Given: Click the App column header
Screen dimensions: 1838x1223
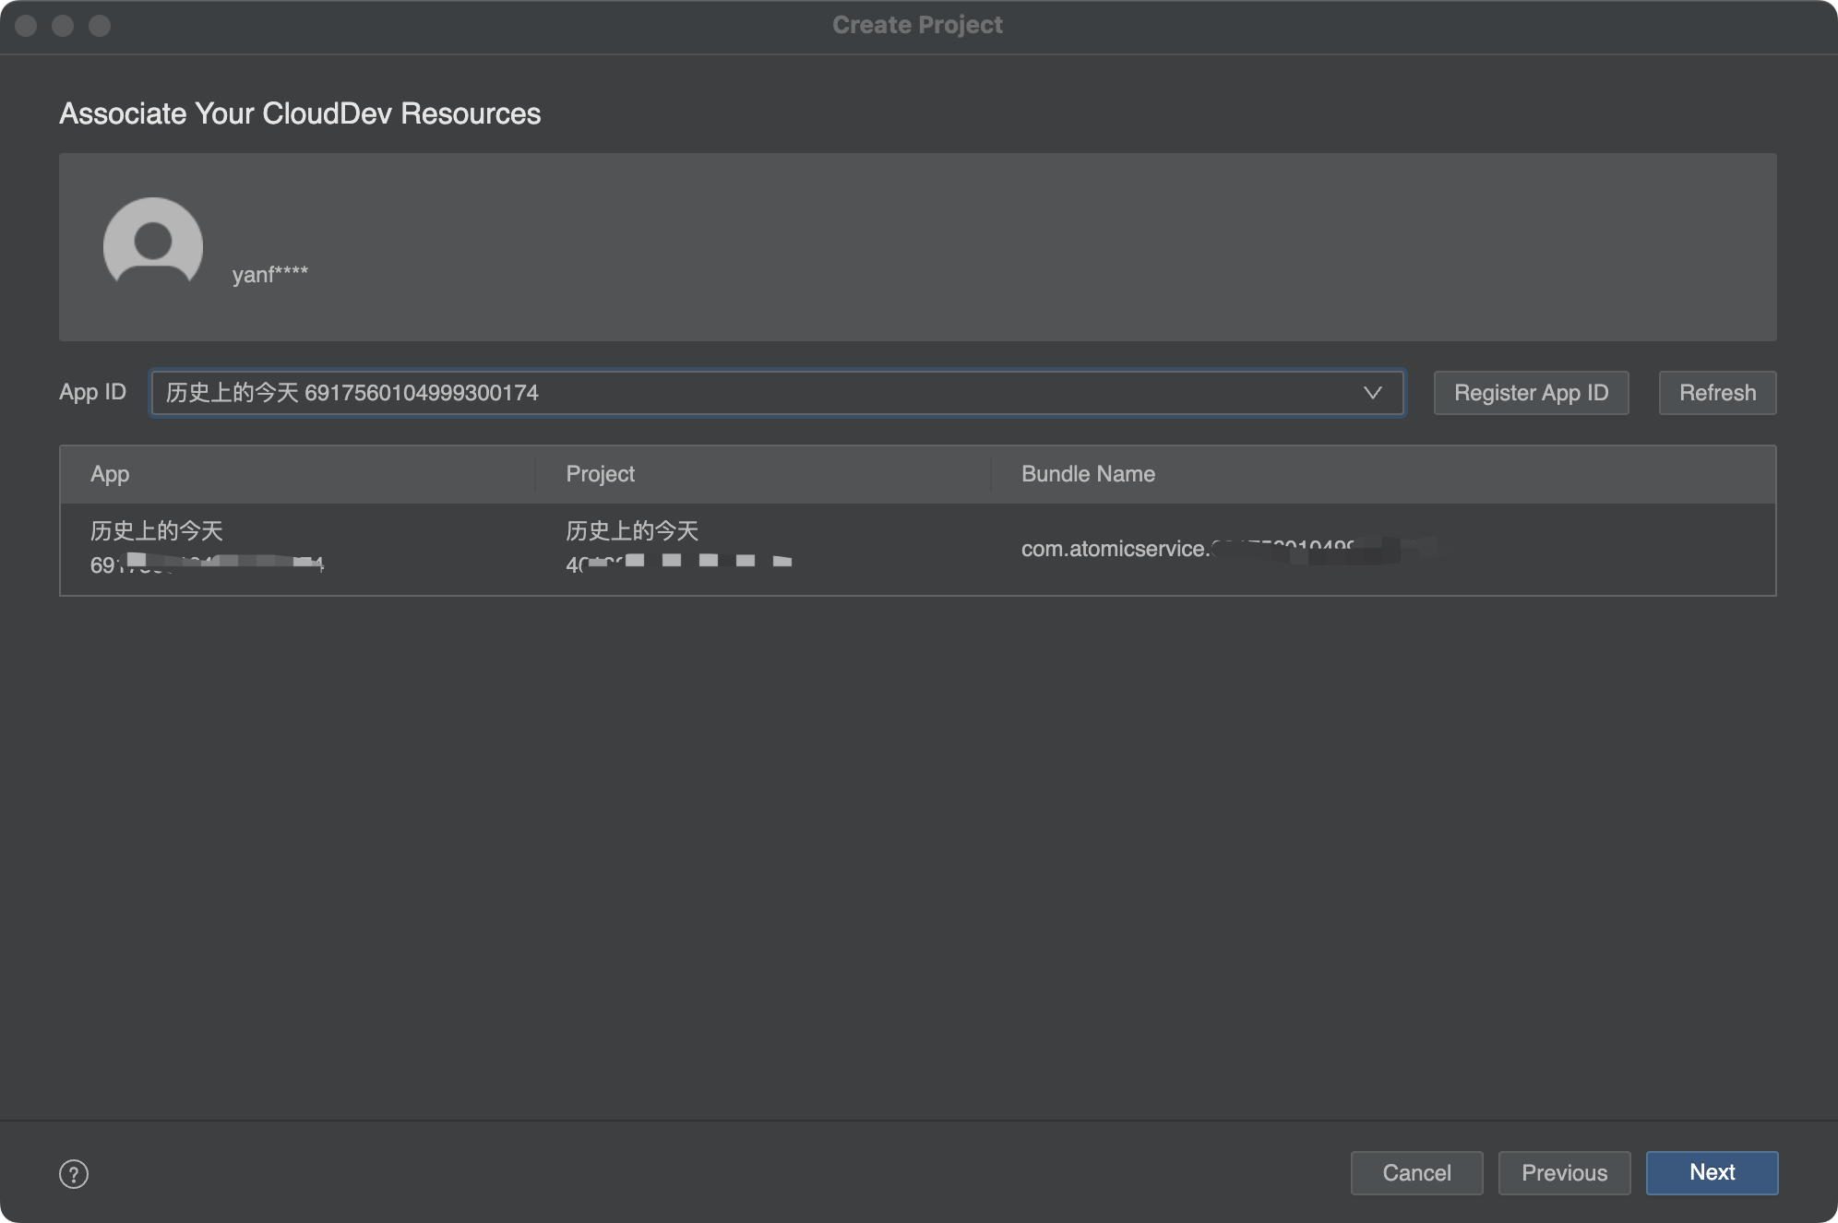Looking at the screenshot, I should tap(110, 474).
